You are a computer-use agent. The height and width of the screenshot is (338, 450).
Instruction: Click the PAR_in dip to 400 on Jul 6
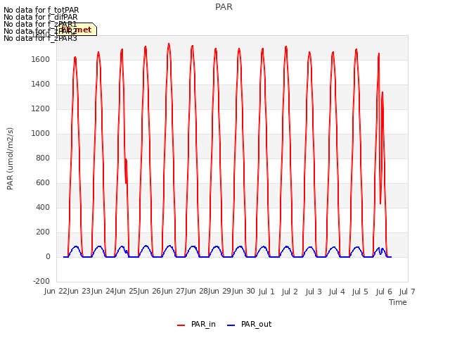380,204
